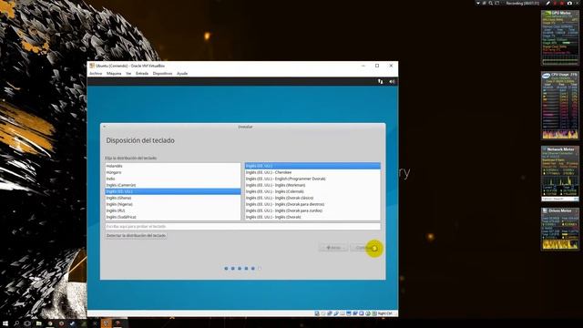
Task: Open Task View on taskbar
Action: 27,323
